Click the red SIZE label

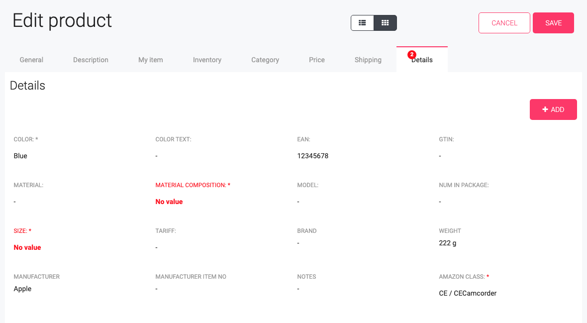click(x=22, y=231)
